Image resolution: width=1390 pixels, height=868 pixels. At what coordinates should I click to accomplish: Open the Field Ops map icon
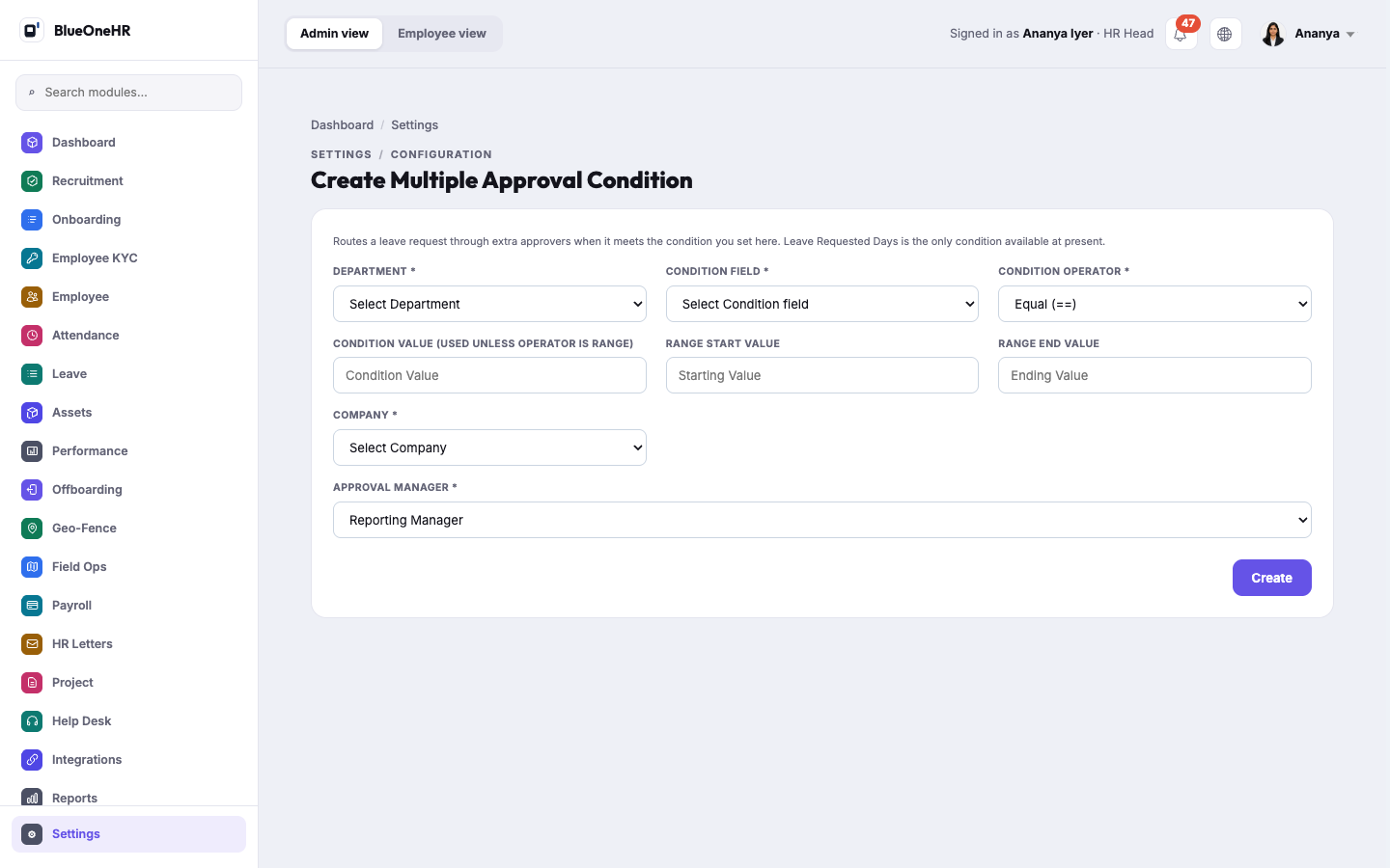[x=32, y=567]
